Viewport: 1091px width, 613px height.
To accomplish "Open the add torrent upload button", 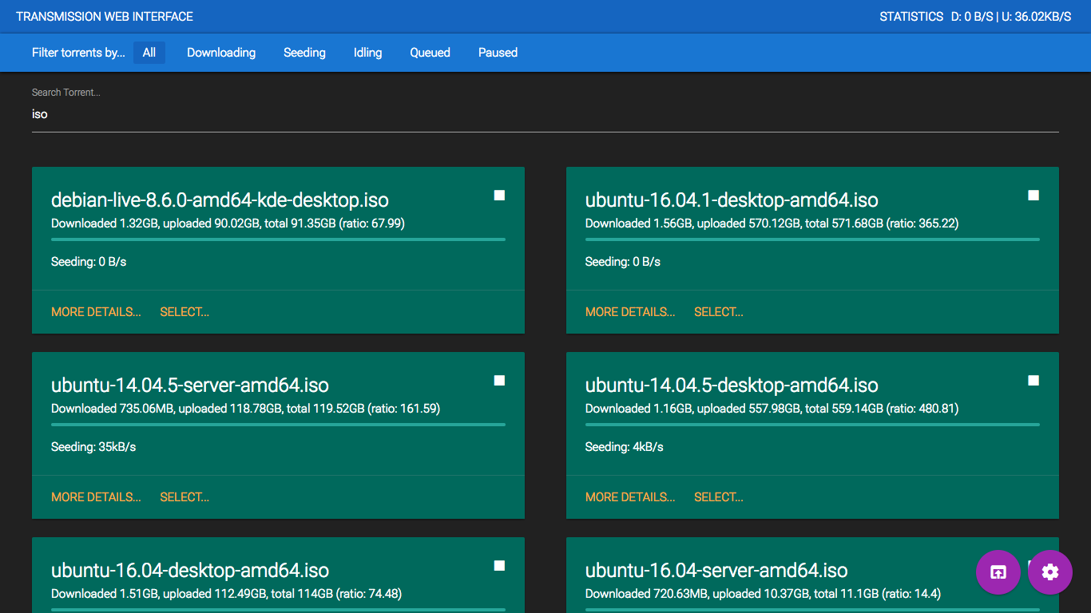I will (x=998, y=572).
